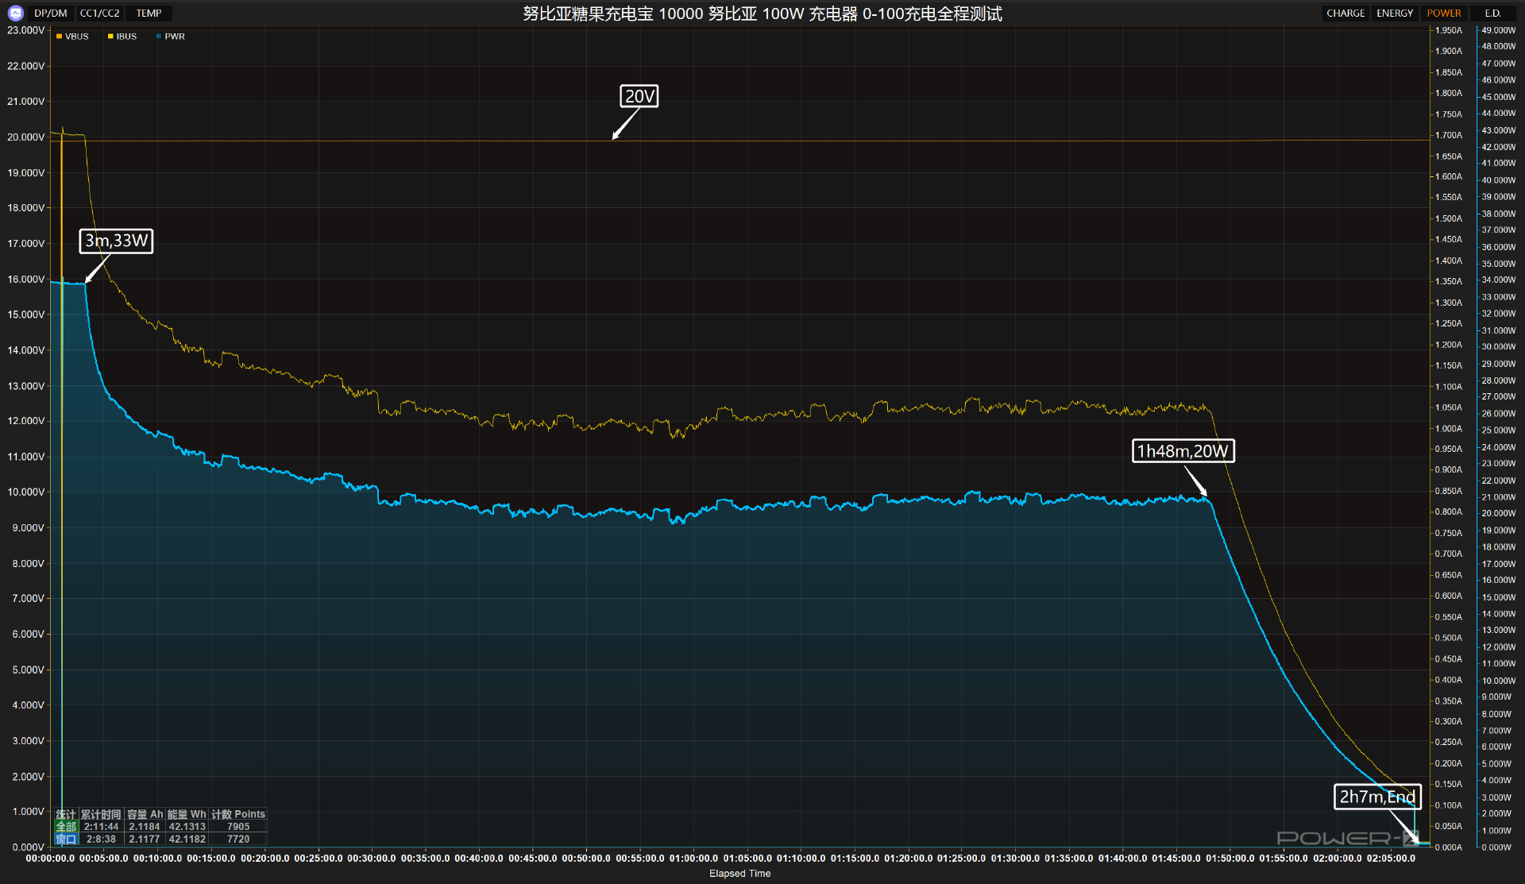Click the energy value 42.1313
This screenshot has height=884, width=1525.
point(187,827)
